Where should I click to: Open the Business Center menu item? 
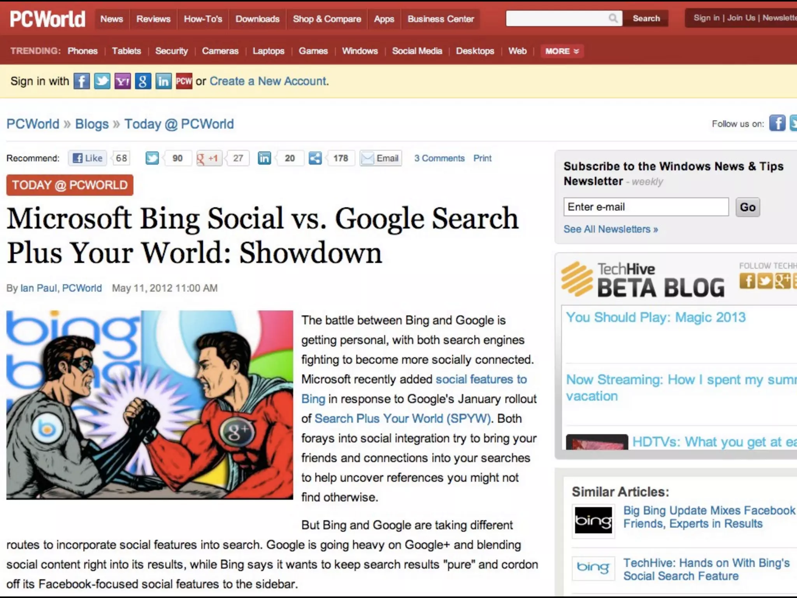click(441, 19)
